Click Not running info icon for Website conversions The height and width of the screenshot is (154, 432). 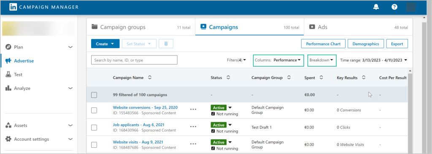point(213,114)
